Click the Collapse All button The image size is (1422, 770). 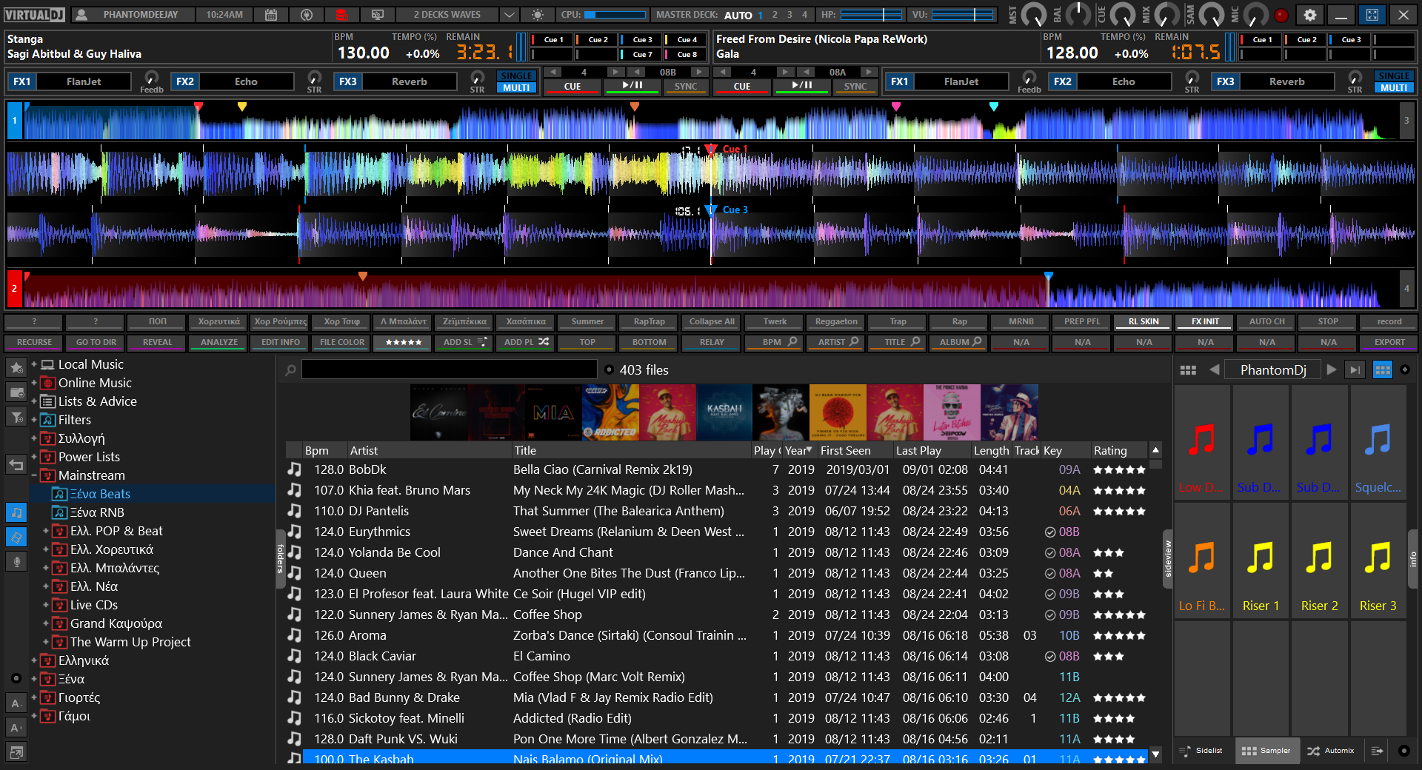pyautogui.click(x=712, y=321)
